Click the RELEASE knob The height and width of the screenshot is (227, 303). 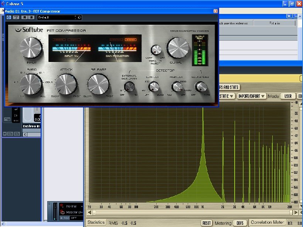[98, 85]
